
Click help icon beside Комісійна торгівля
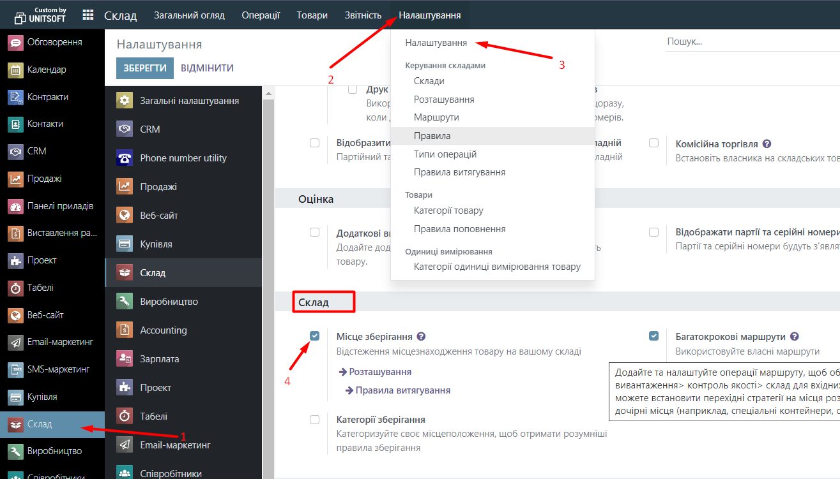(767, 144)
